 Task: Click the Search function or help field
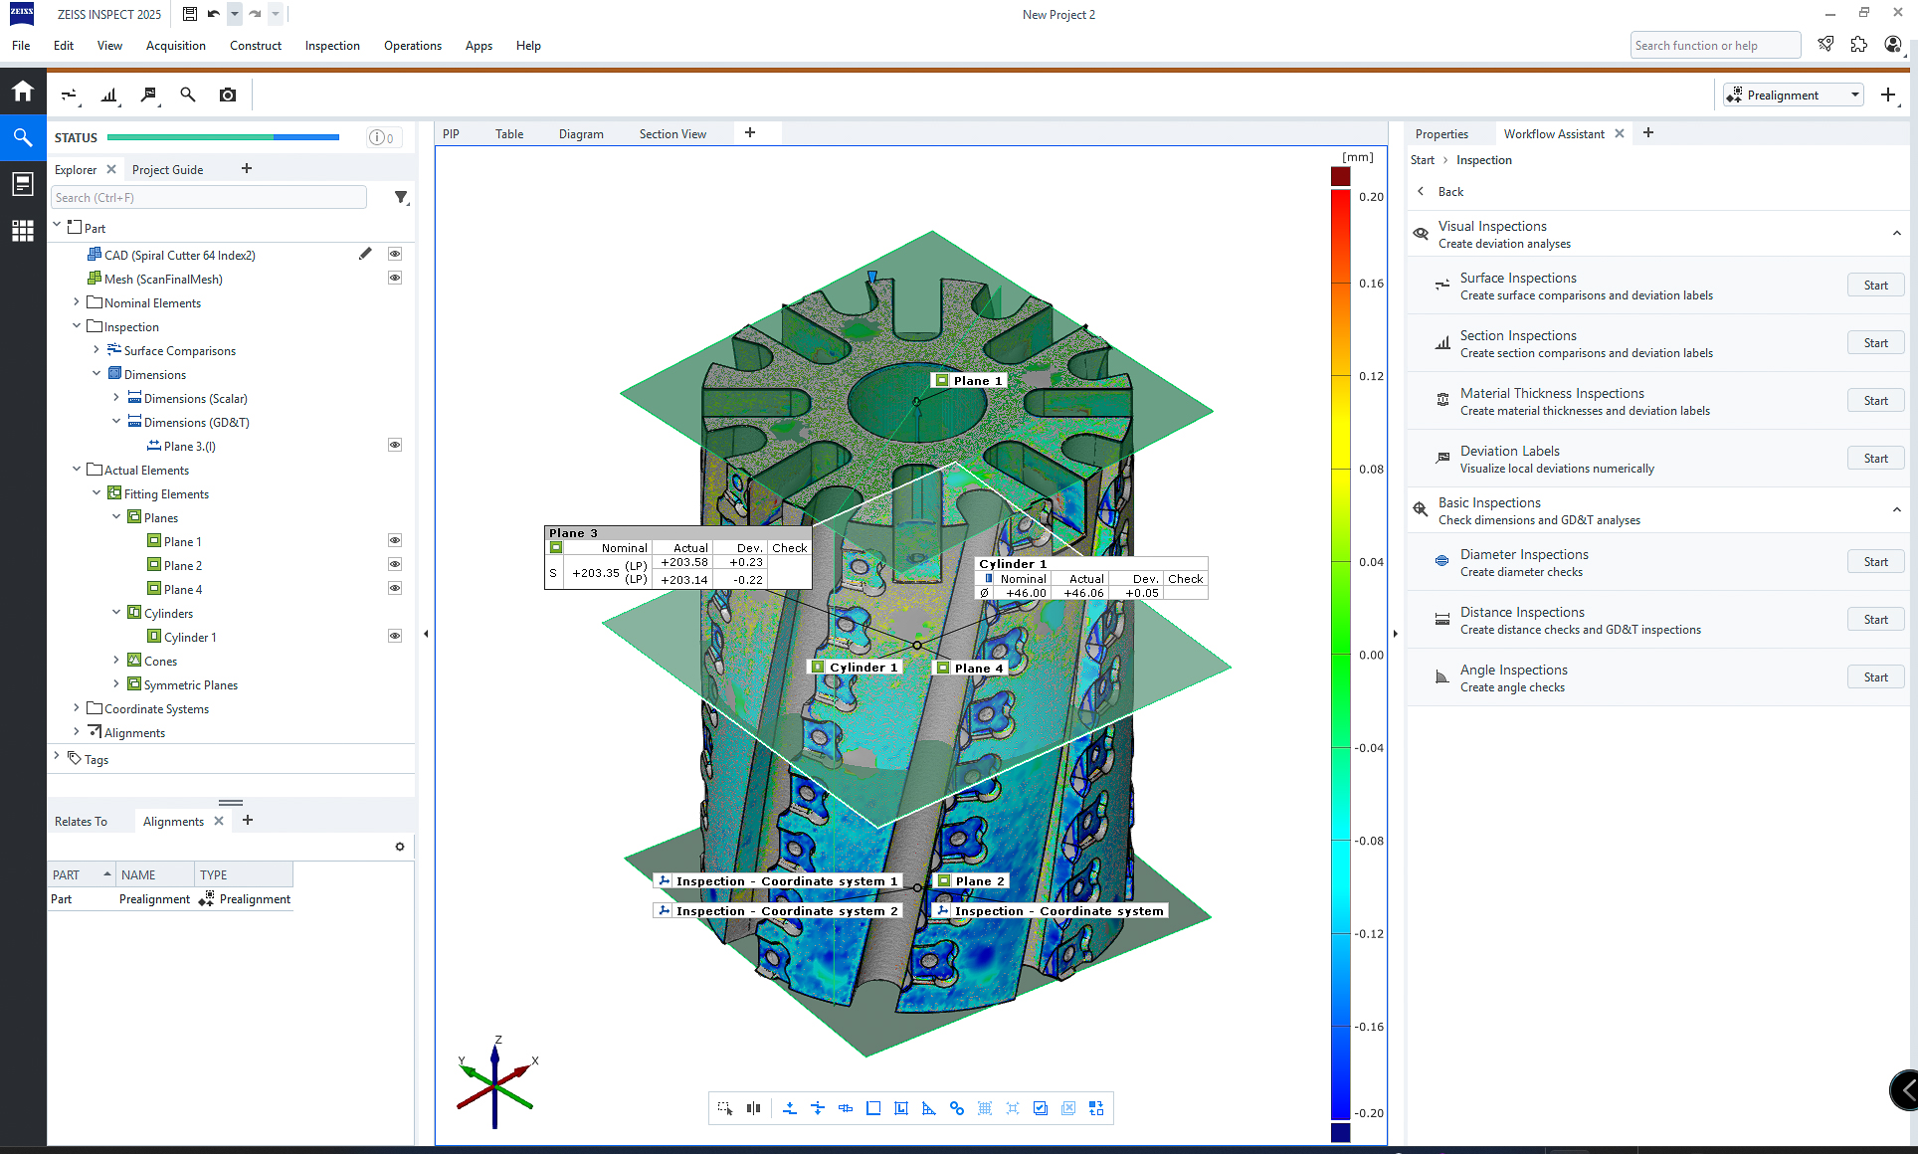tap(1716, 46)
